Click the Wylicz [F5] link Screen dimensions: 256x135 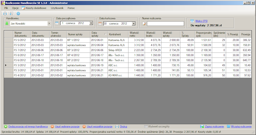201,21
